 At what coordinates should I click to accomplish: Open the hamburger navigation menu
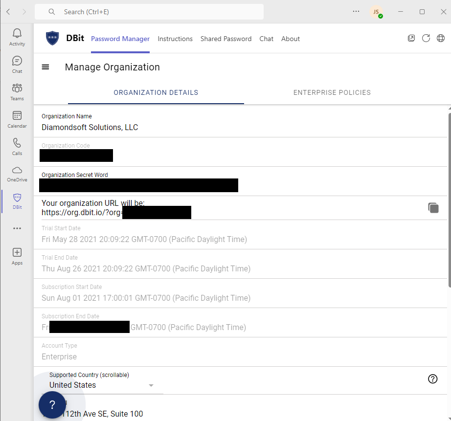click(x=45, y=67)
